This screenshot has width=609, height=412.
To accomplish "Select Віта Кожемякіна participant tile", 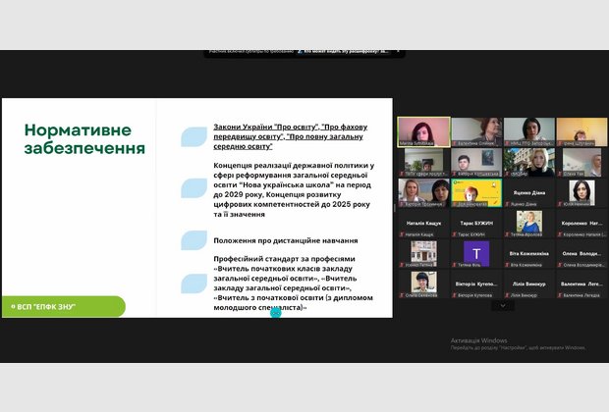I will click(529, 253).
